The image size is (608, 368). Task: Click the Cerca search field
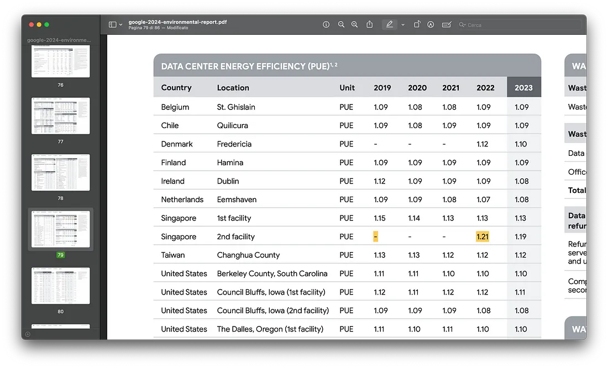click(520, 25)
